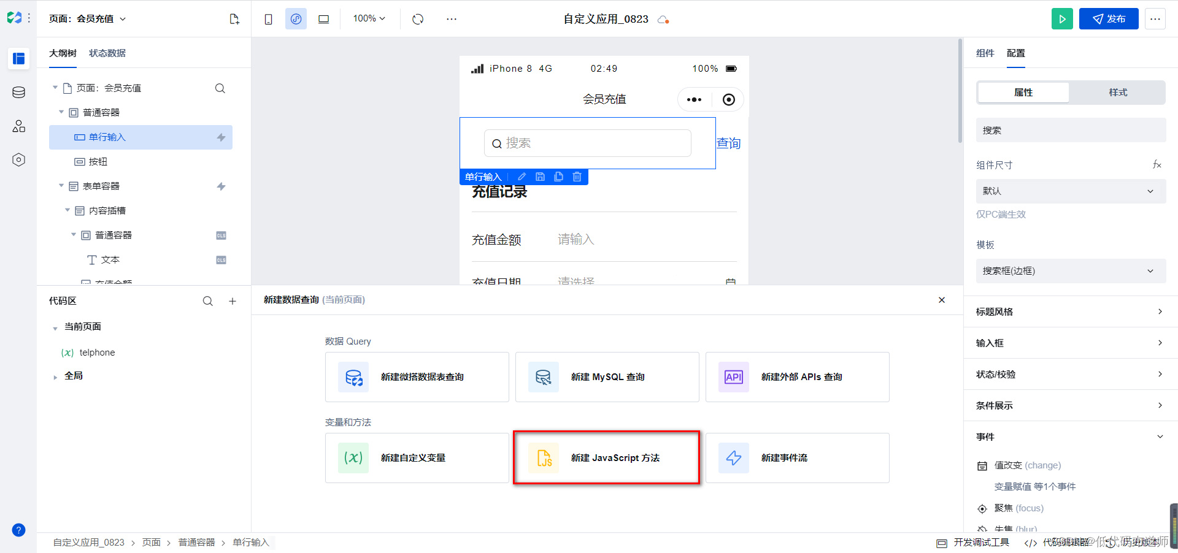Open component size 默认 dropdown

tap(1071, 191)
